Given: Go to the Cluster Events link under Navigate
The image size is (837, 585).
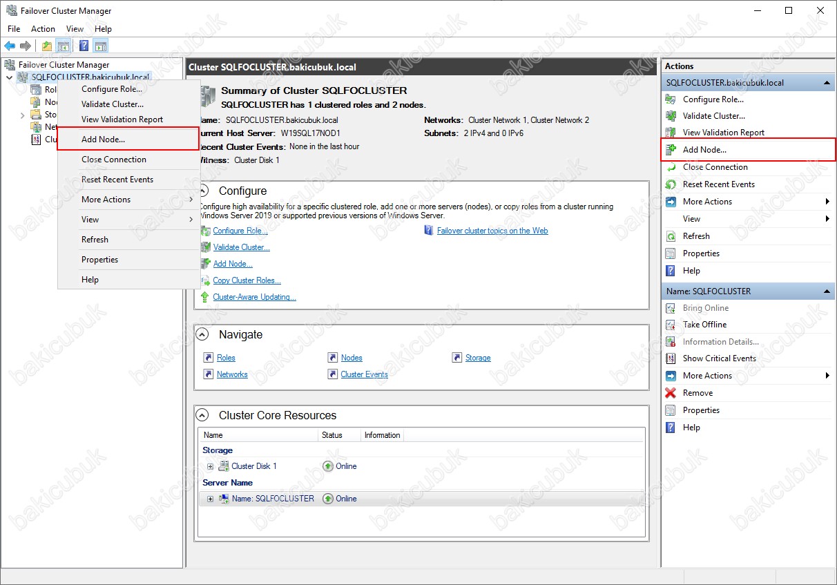Looking at the screenshot, I should [364, 374].
